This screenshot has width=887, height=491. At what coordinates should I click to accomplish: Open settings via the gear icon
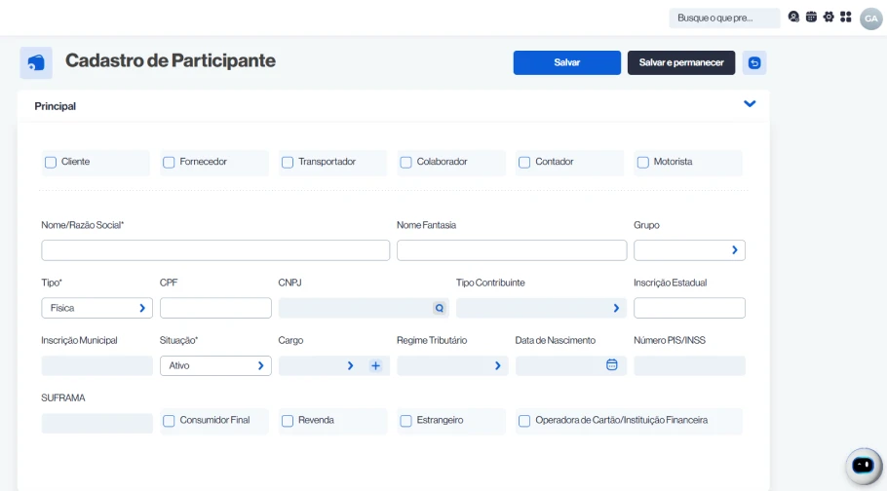[829, 18]
